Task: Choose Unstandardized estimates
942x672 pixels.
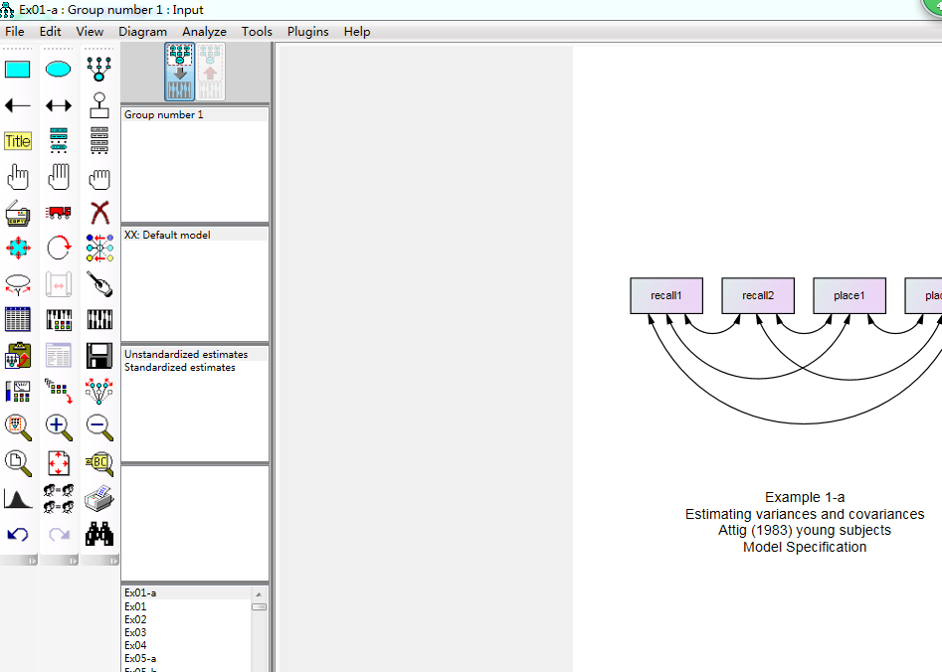Action: (x=195, y=354)
